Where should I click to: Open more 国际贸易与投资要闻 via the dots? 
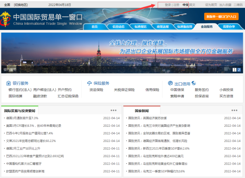click(x=113, y=110)
